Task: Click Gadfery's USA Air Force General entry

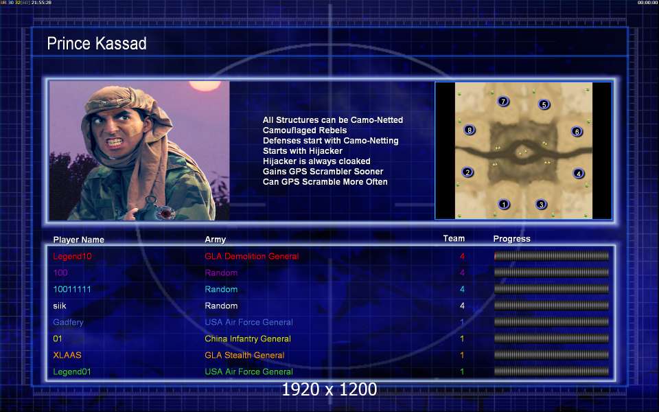Action: point(248,322)
